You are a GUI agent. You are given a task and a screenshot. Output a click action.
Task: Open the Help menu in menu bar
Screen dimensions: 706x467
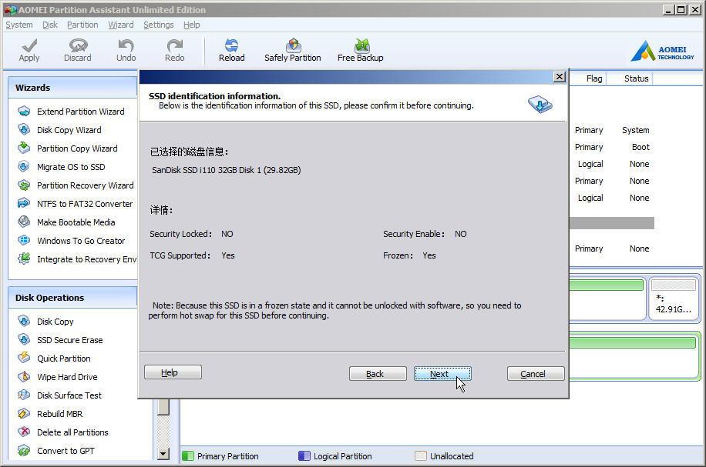(191, 25)
